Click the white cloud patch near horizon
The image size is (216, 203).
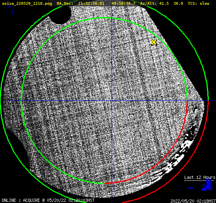(x=179, y=154)
